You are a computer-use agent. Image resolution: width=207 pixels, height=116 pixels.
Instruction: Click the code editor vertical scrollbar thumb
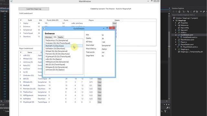click(169, 44)
